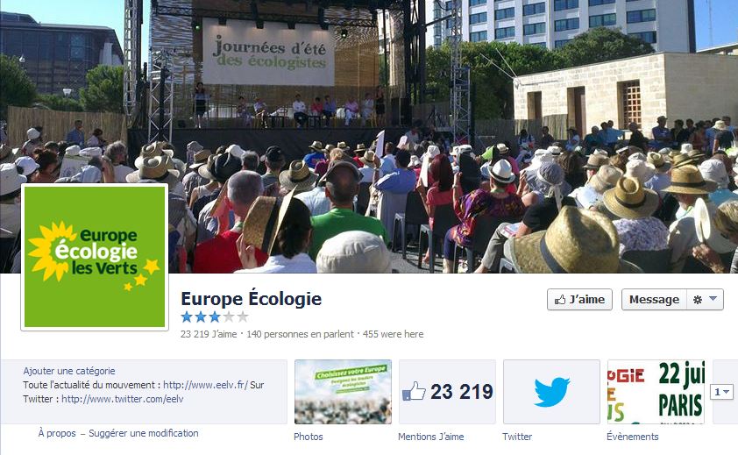Select the Évènements tab label
Image resolution: width=738 pixels, height=455 pixels.
(633, 437)
